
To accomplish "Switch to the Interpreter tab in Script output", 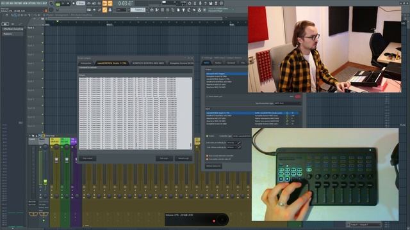I will coord(86,63).
